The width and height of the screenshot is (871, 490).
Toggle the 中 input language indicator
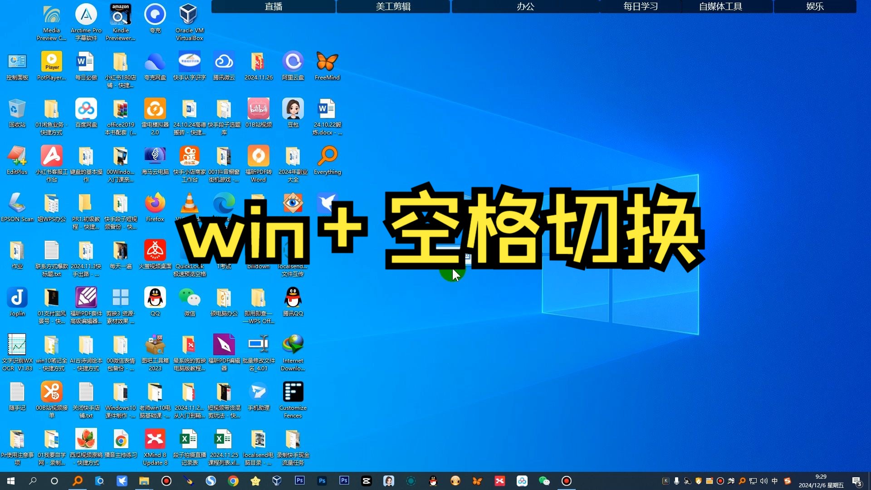click(x=775, y=481)
